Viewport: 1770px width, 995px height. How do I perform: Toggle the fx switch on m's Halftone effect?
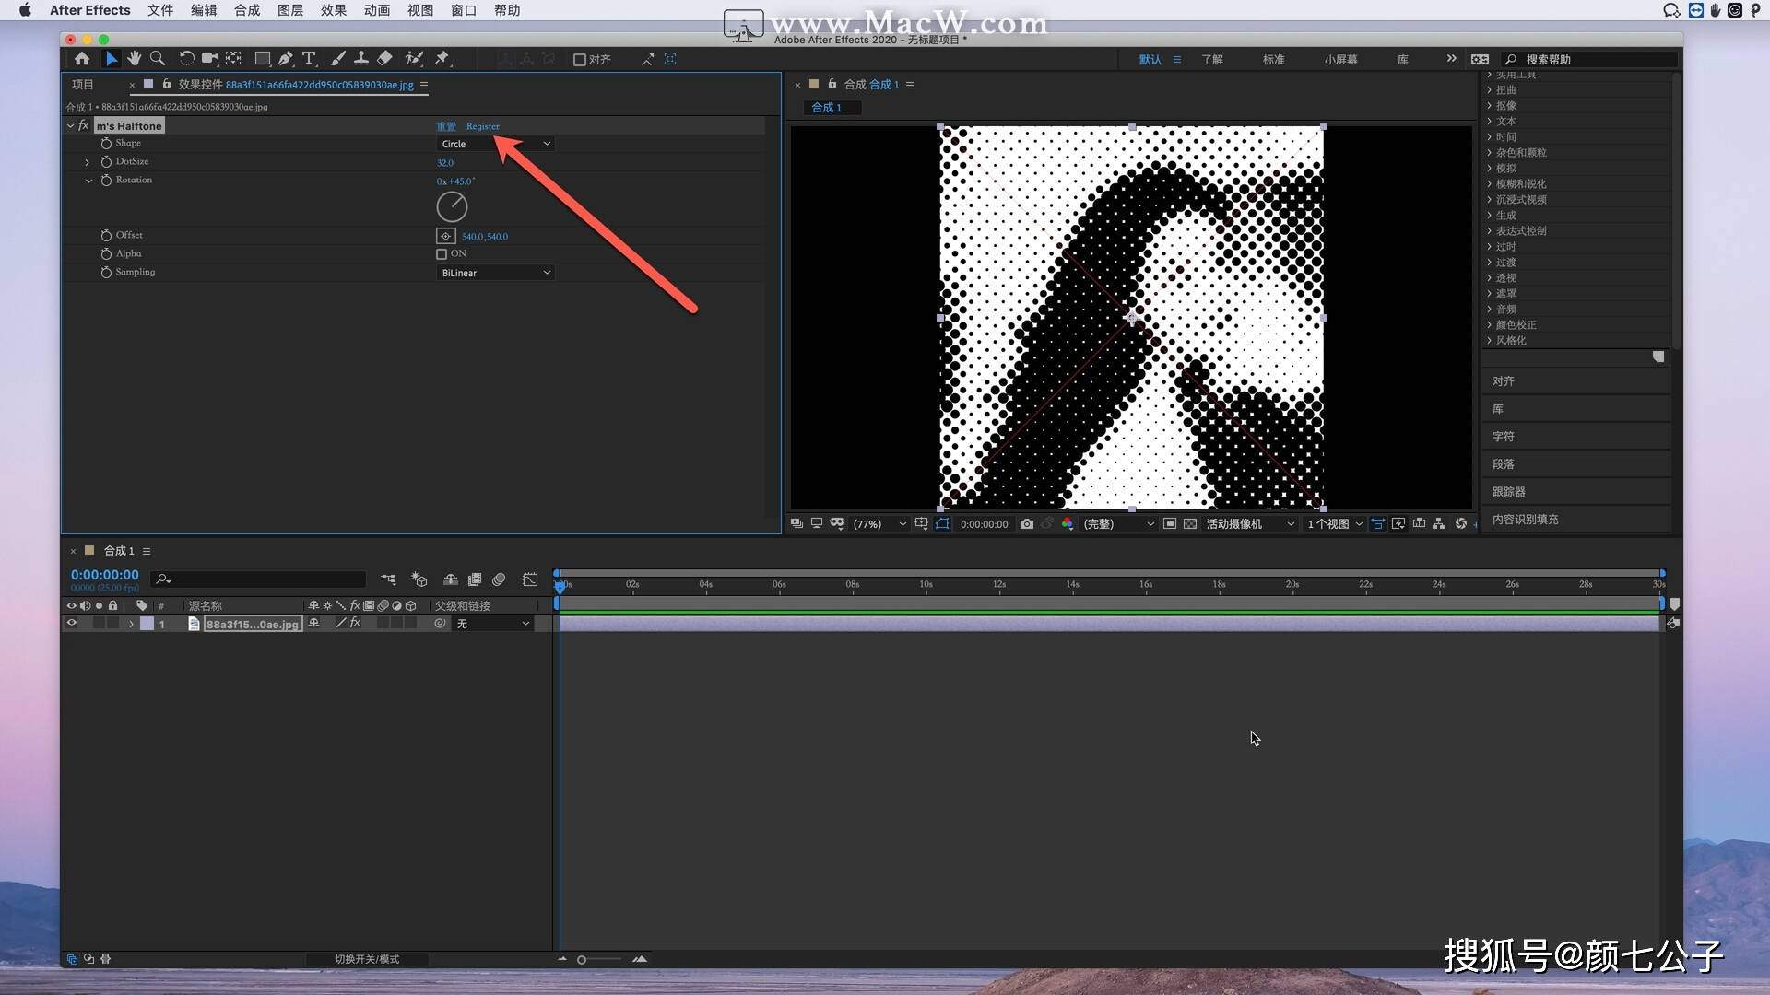coord(83,125)
